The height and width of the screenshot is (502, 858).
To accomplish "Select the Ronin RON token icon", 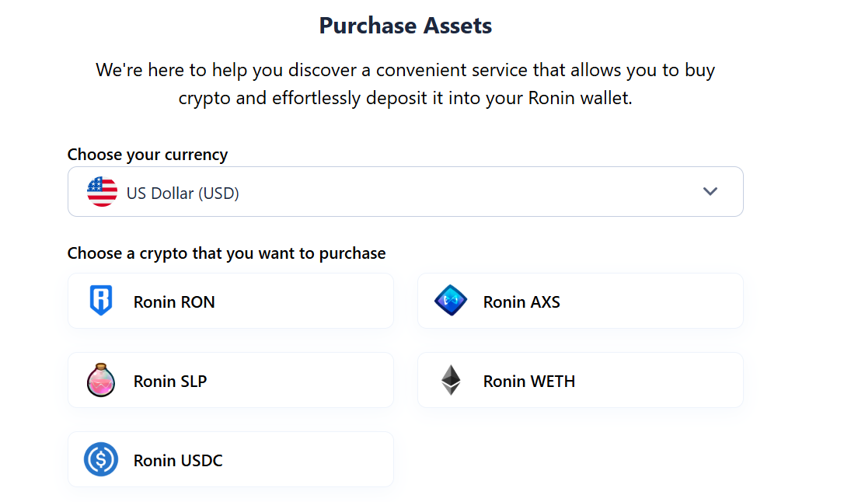I will pos(99,301).
